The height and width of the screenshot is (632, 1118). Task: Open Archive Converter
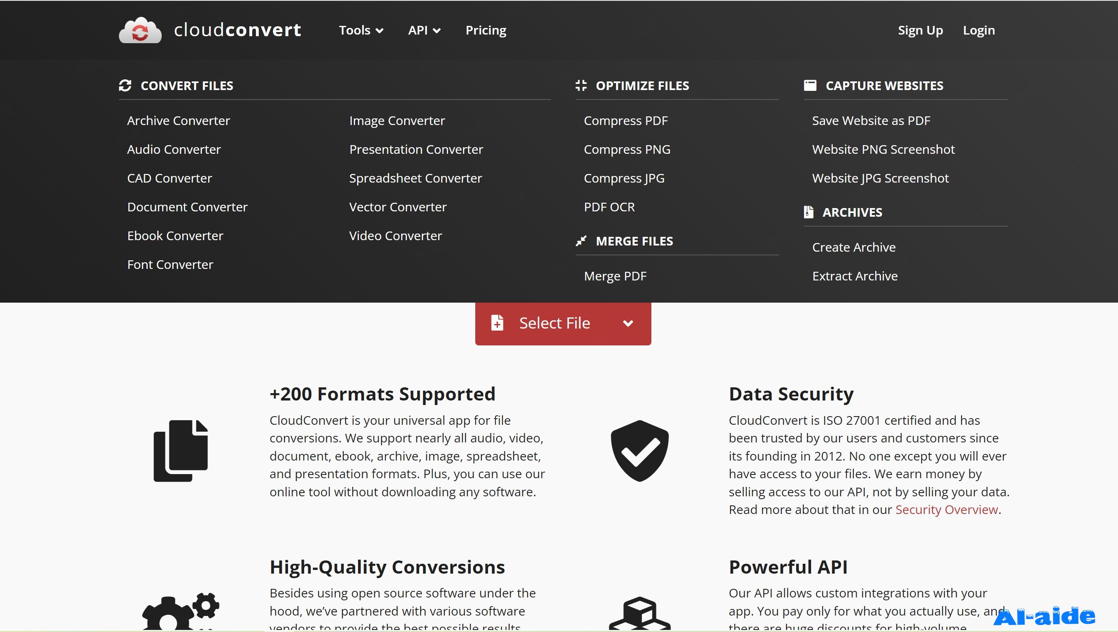click(179, 120)
